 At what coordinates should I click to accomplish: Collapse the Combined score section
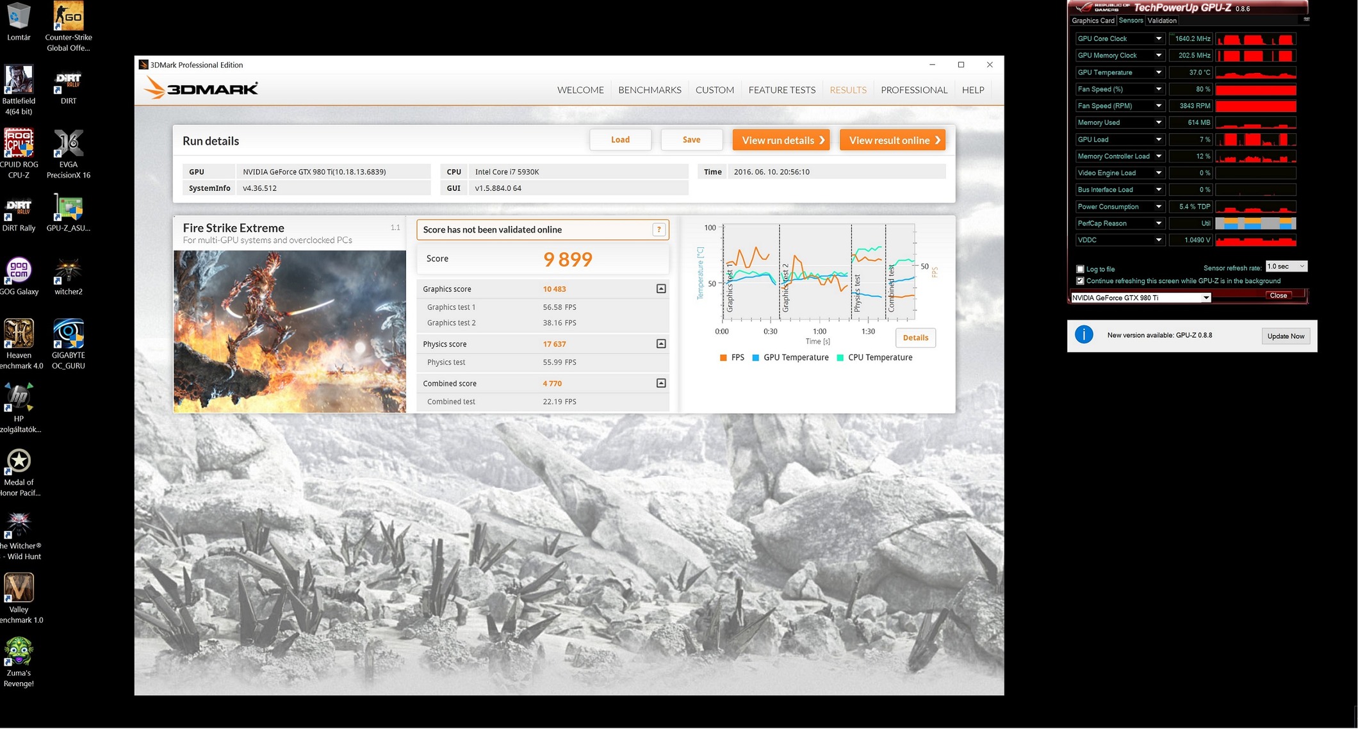661,383
